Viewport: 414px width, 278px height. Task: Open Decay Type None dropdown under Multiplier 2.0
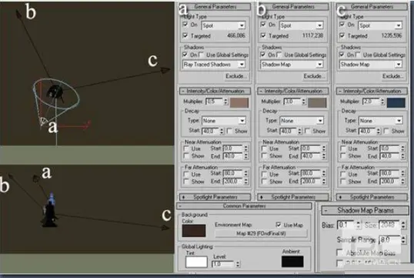pyautogui.click(x=381, y=121)
